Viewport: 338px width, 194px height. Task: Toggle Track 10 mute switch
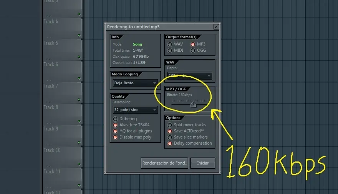tap(79, 164)
